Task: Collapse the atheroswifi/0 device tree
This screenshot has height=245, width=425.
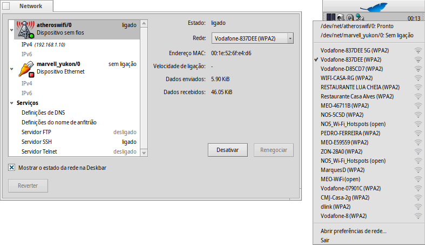Action: [12, 30]
